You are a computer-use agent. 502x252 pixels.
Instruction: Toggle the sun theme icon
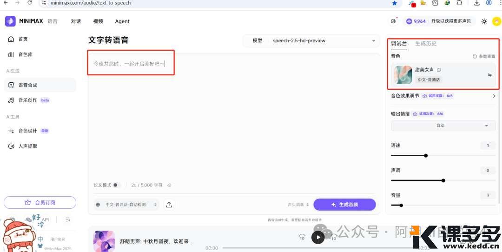(x=484, y=21)
